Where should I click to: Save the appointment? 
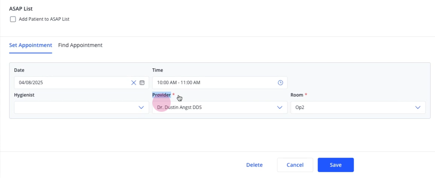coord(336,165)
